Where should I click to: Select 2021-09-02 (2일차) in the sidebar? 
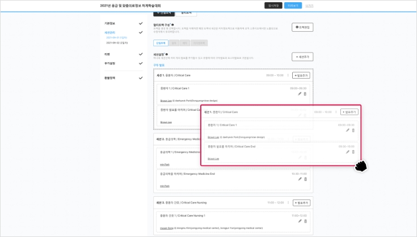coord(116,42)
